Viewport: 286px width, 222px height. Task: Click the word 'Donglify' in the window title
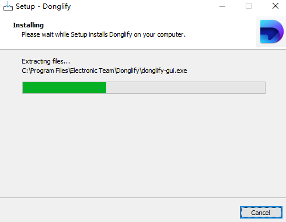pyautogui.click(x=57, y=6)
